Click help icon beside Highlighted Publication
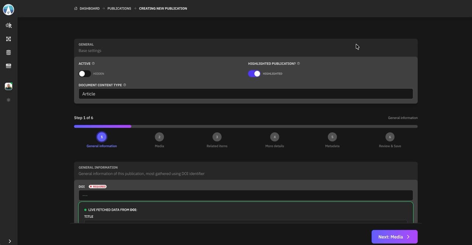 coord(298,64)
